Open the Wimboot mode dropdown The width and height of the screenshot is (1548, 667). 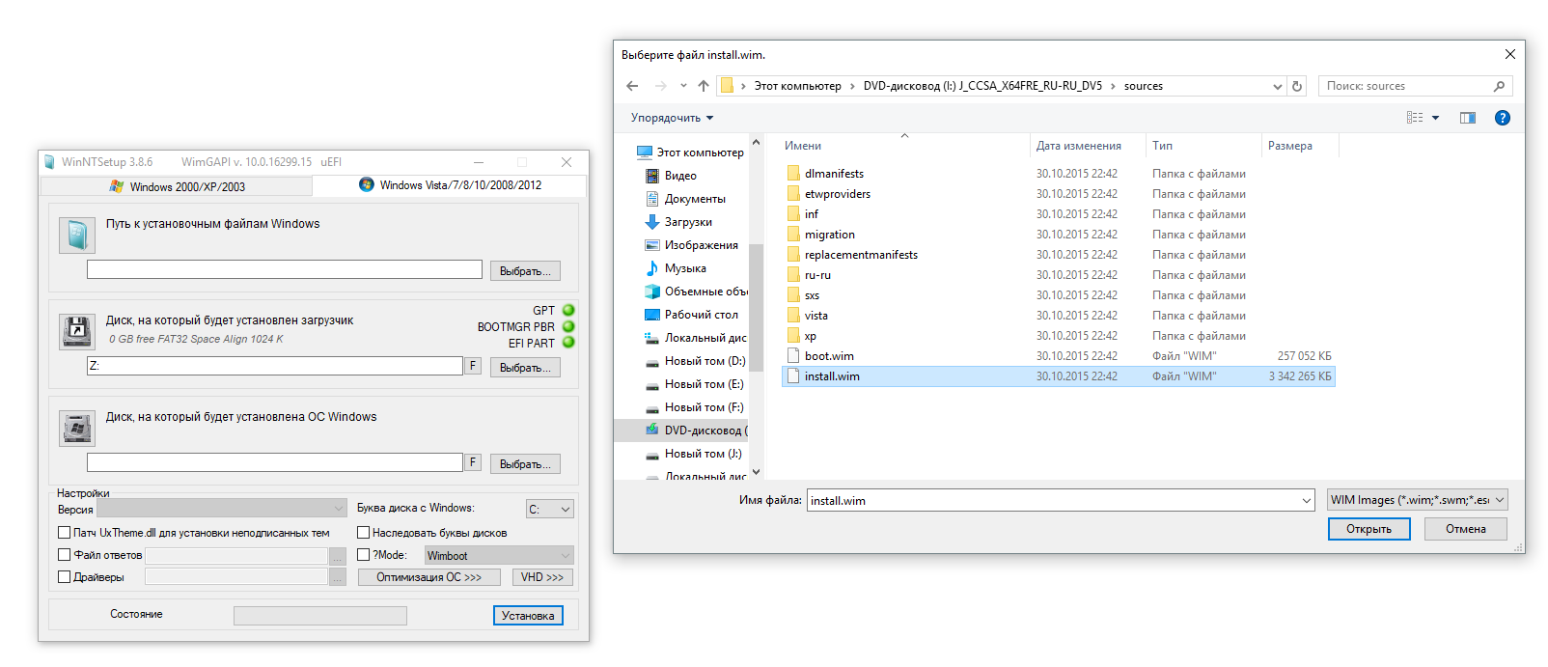click(x=499, y=555)
